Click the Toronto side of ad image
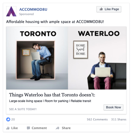This screenshot has height=135, width=131. pyautogui.click(x=37, y=58)
